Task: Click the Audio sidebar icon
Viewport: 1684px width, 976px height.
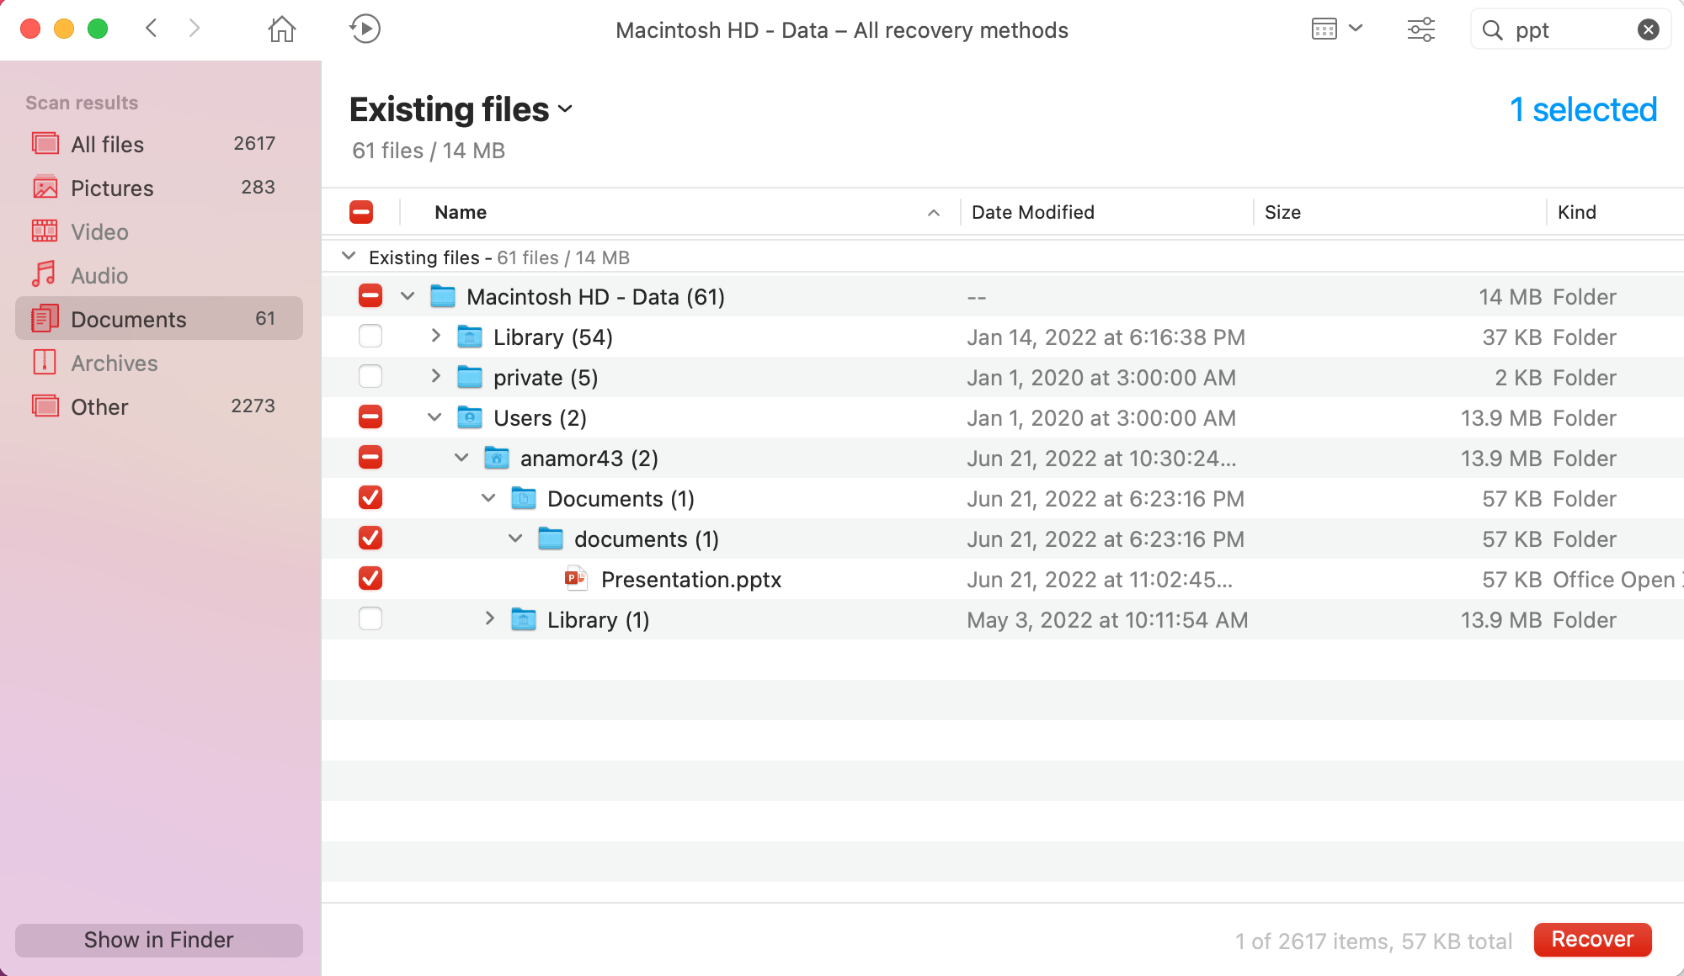Action: tap(44, 275)
